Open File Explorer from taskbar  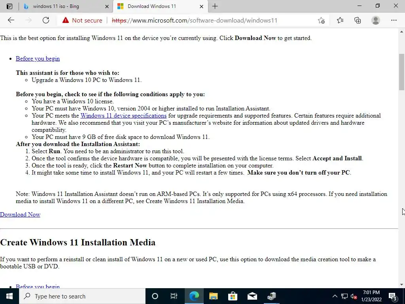coord(213,296)
